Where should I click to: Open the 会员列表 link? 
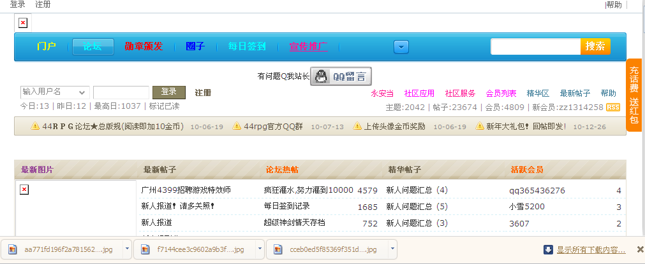501,93
